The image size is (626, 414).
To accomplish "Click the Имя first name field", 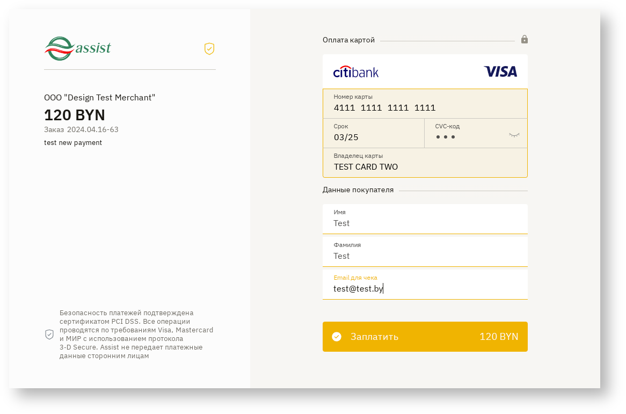I will click(x=424, y=223).
